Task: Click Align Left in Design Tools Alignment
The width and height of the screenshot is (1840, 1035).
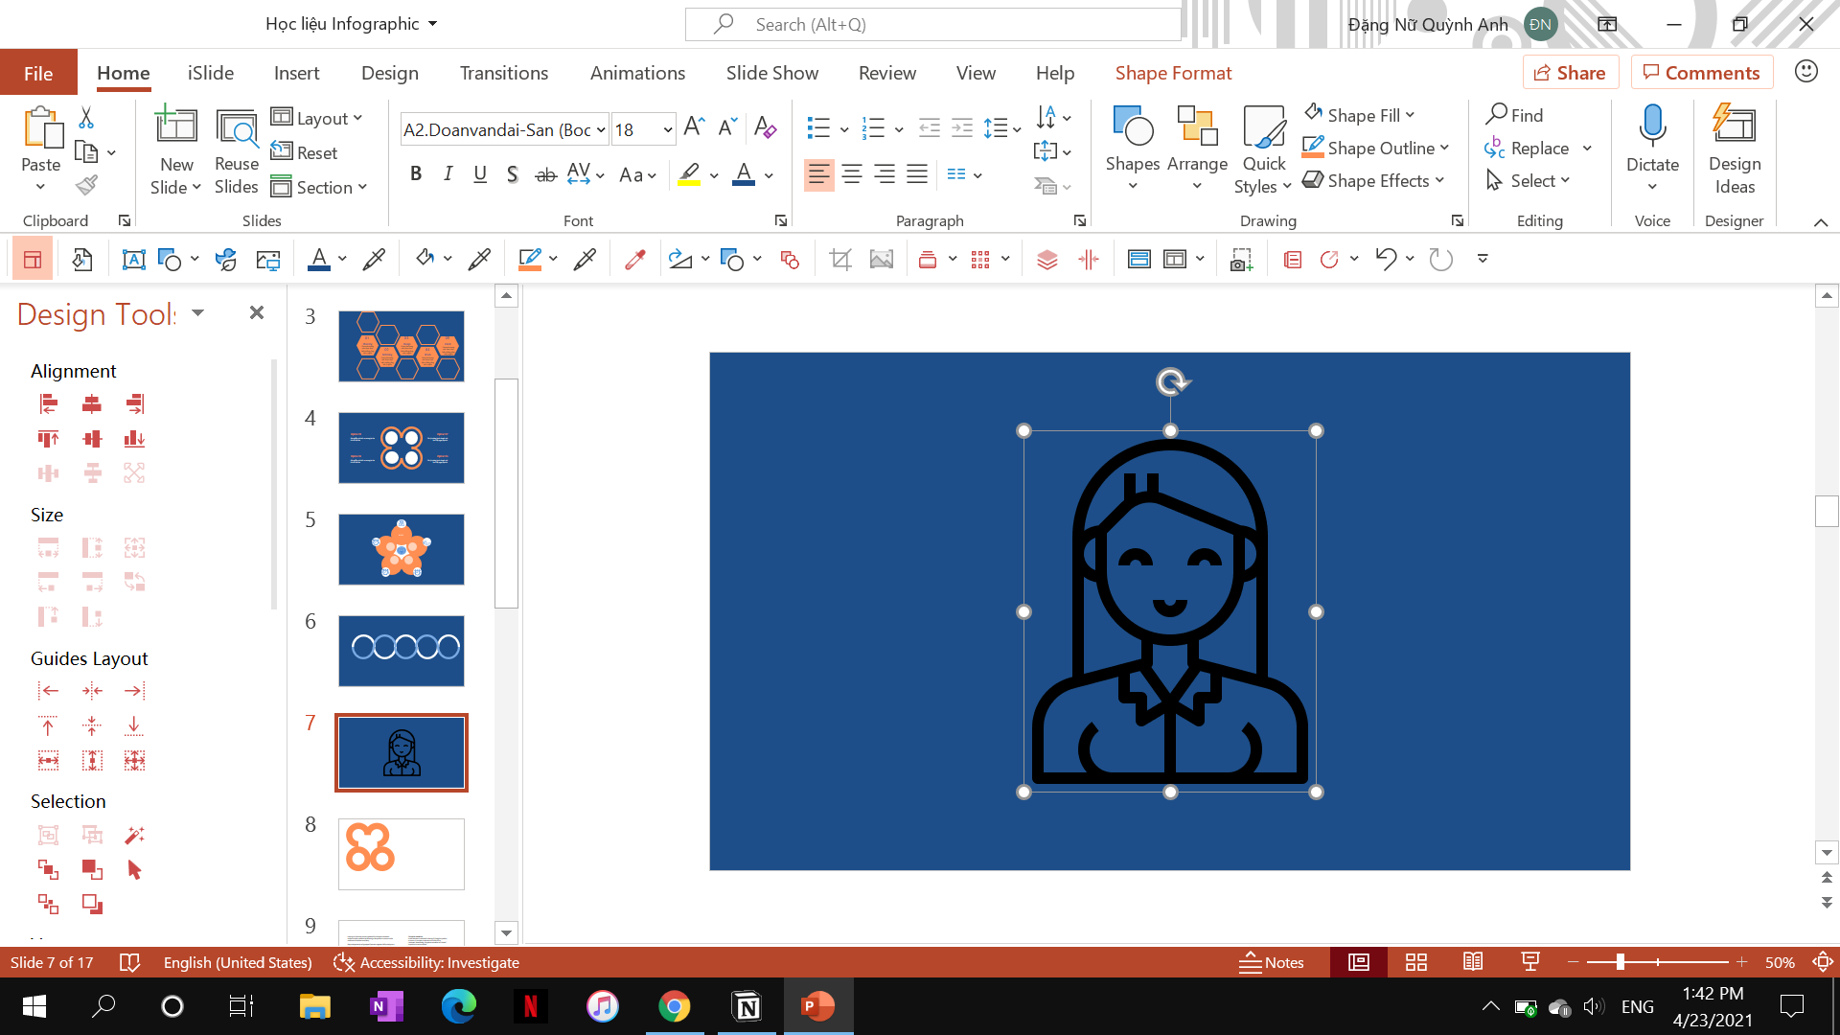Action: tap(48, 404)
